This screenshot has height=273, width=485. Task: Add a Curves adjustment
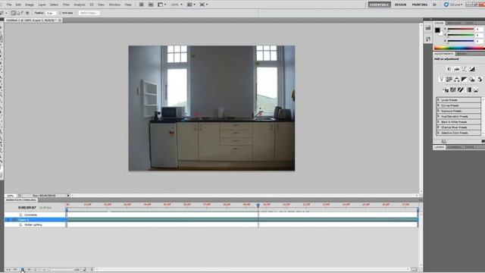465,69
